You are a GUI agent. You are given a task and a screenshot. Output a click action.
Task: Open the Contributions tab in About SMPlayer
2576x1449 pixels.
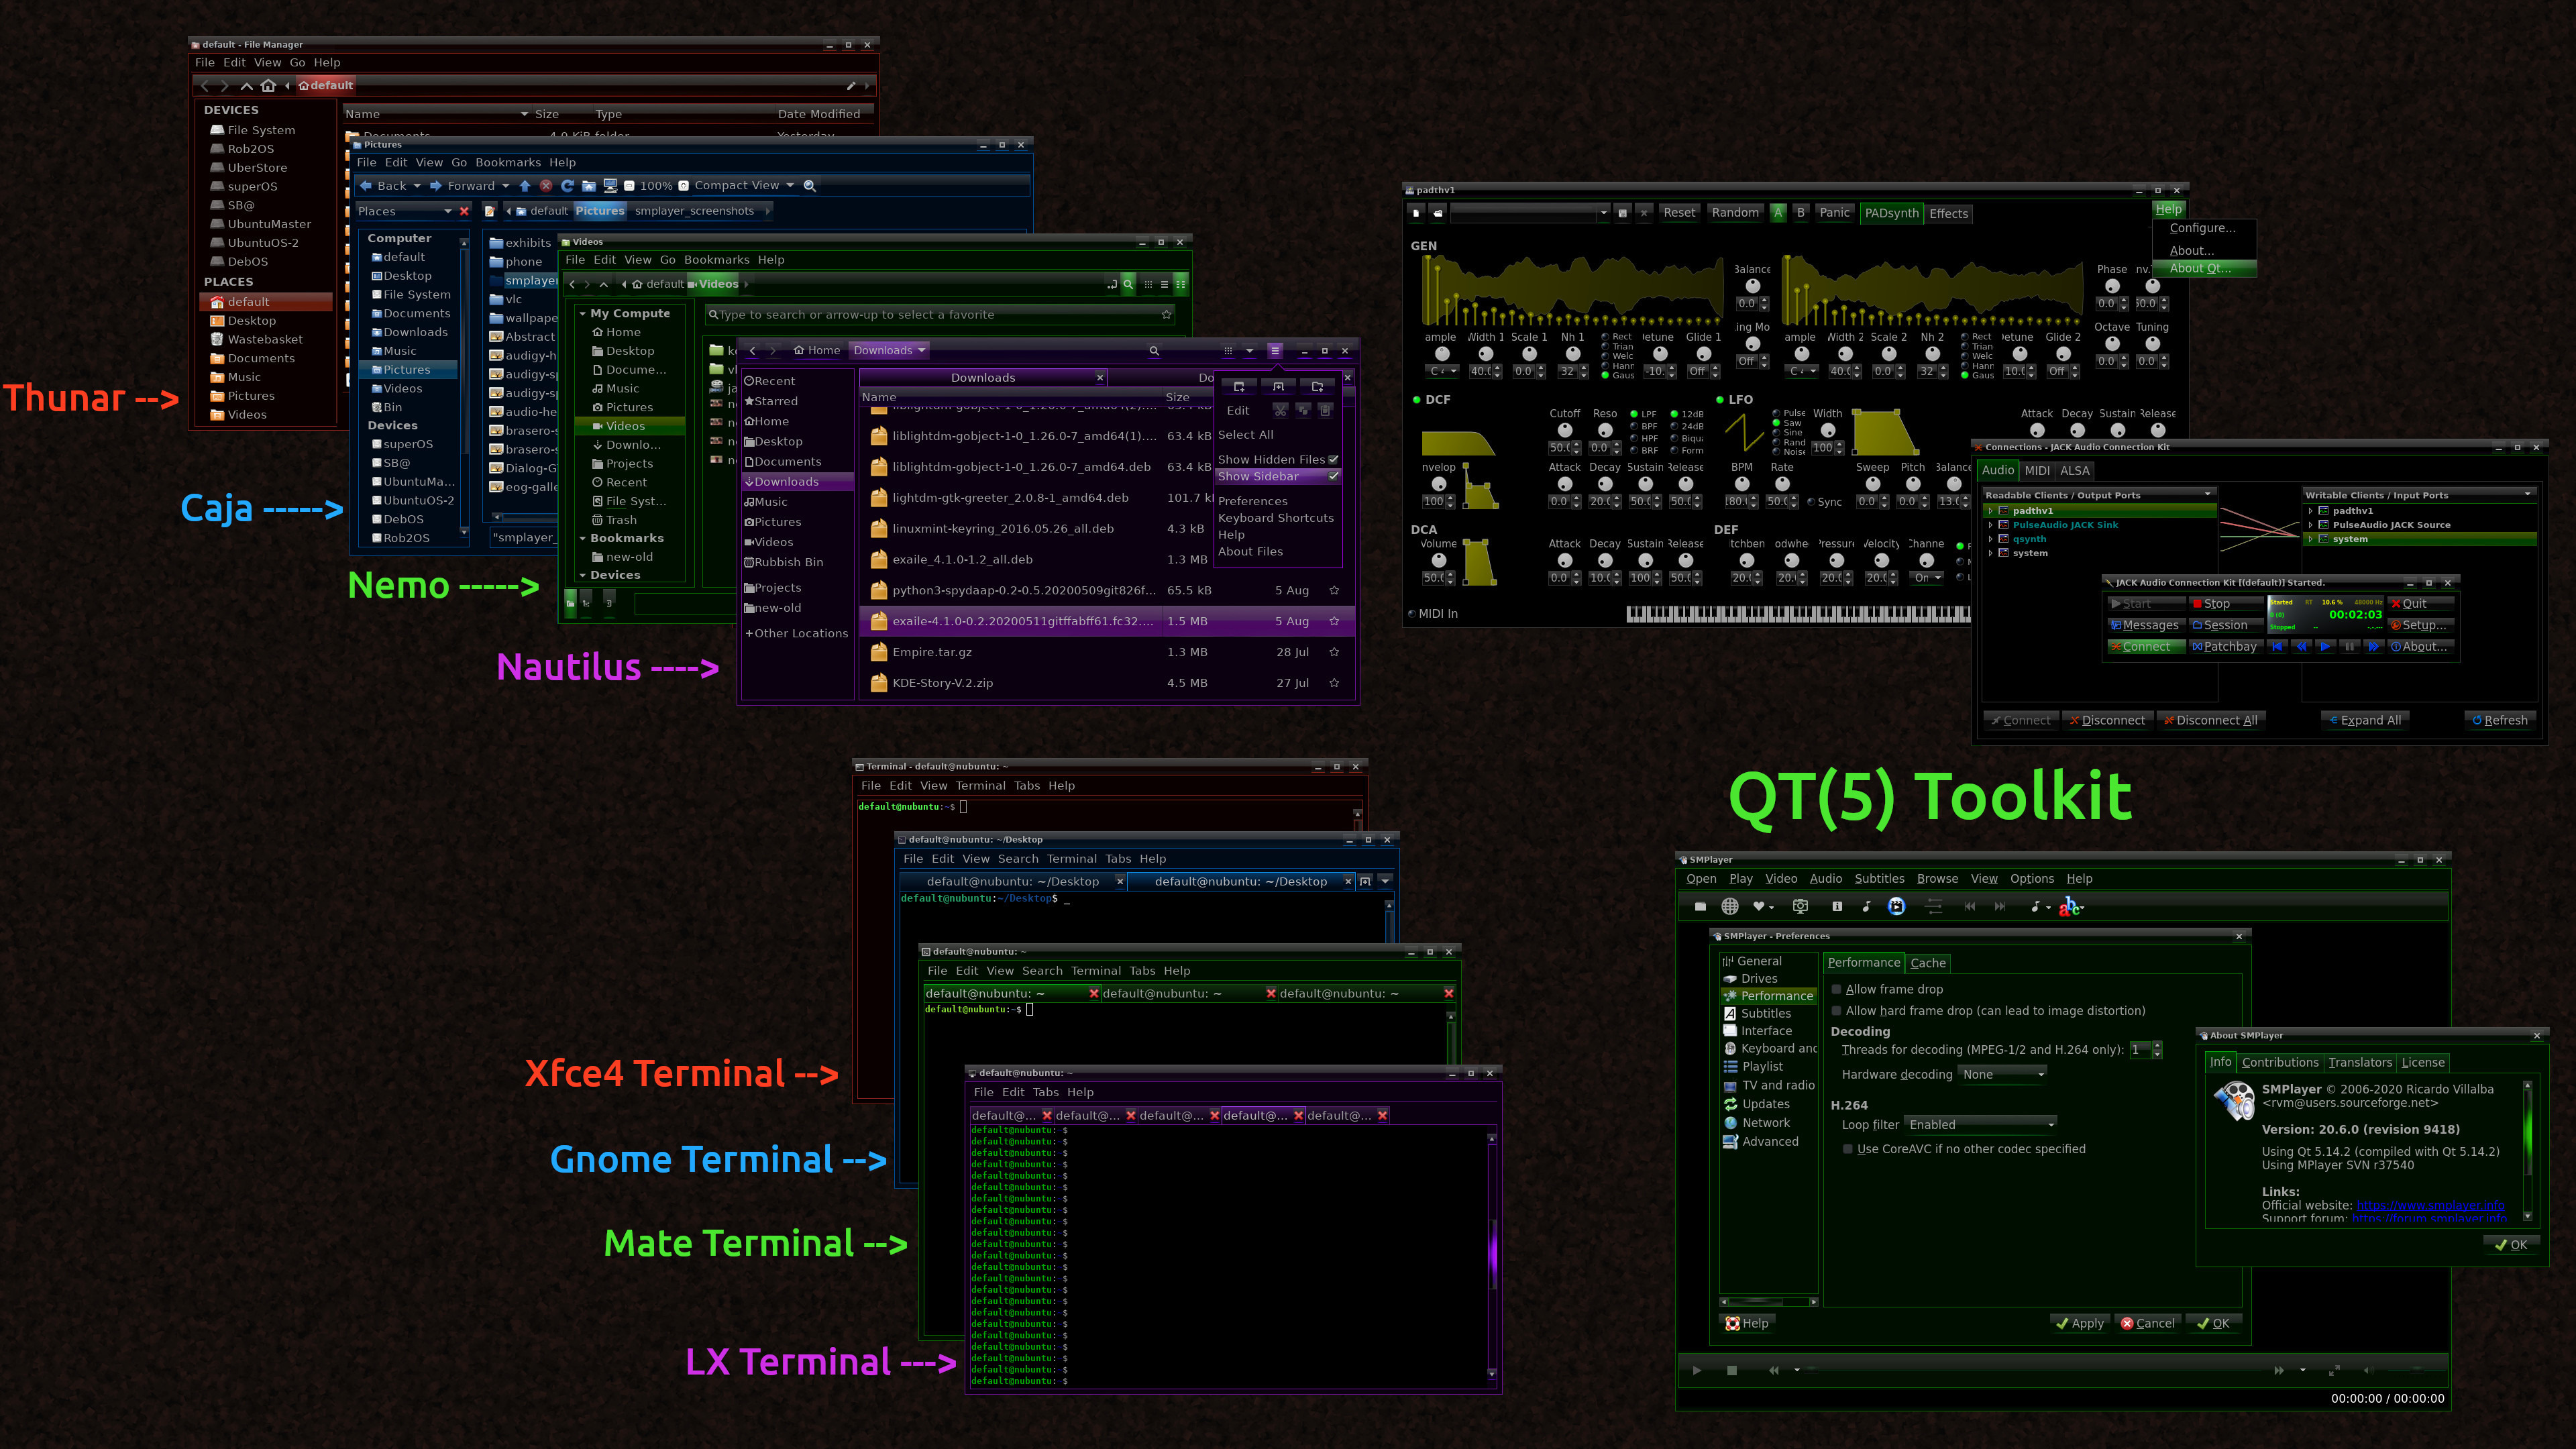pos(2280,1063)
